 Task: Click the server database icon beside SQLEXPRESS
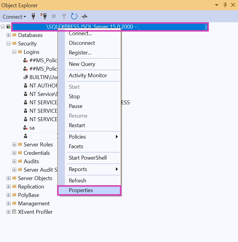8,26
